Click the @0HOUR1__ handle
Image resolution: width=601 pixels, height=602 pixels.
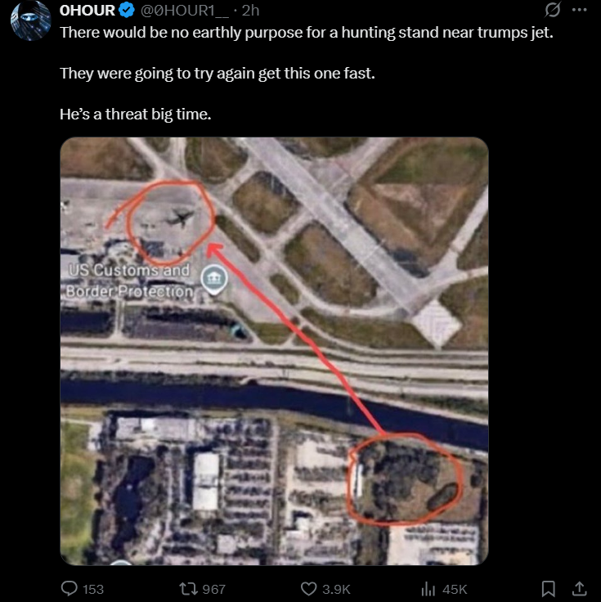(184, 11)
